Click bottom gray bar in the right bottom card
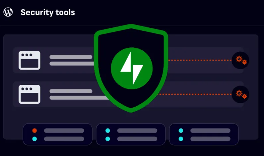Image resolution: width=264 pixels, height=156 pixels. point(210,139)
